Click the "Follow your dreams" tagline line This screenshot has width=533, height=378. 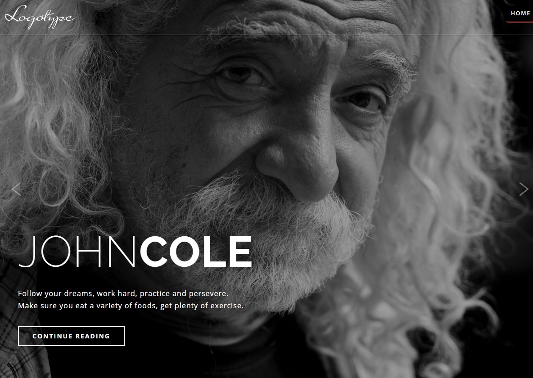tap(123, 293)
